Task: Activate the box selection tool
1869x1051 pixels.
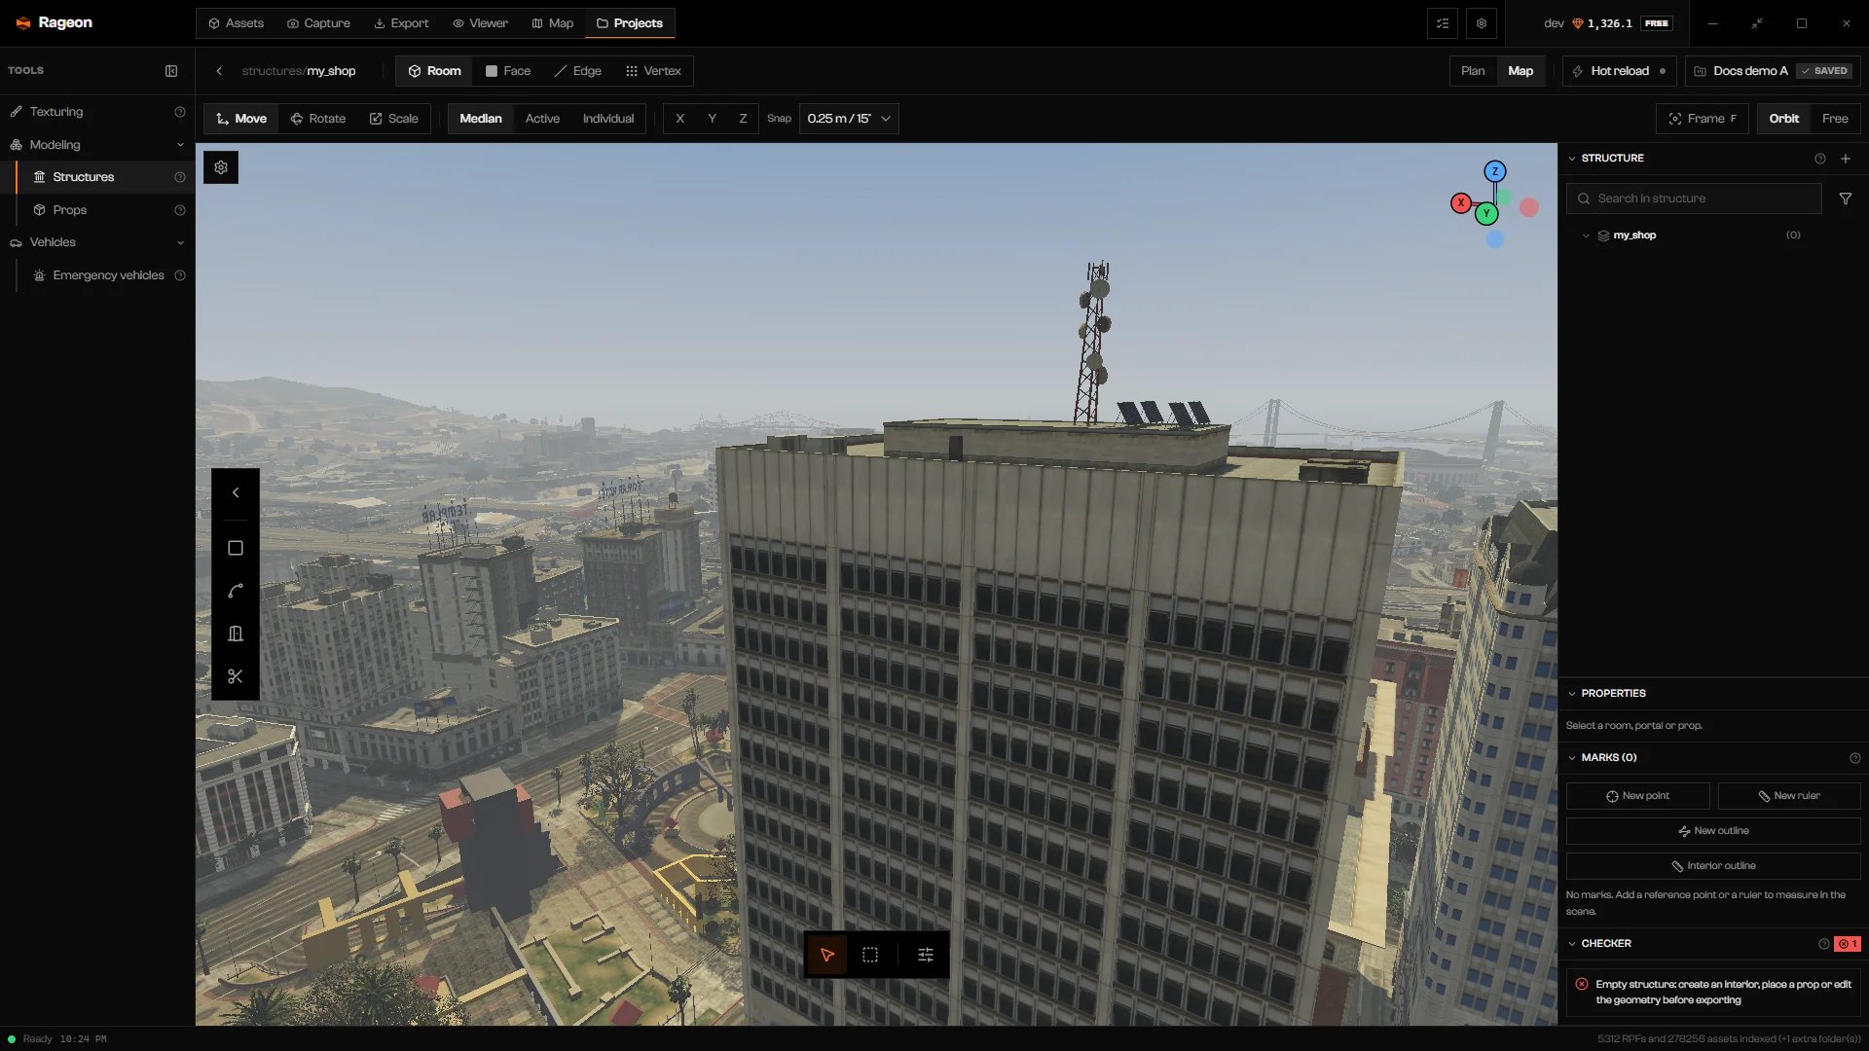Action: pyautogui.click(x=870, y=955)
